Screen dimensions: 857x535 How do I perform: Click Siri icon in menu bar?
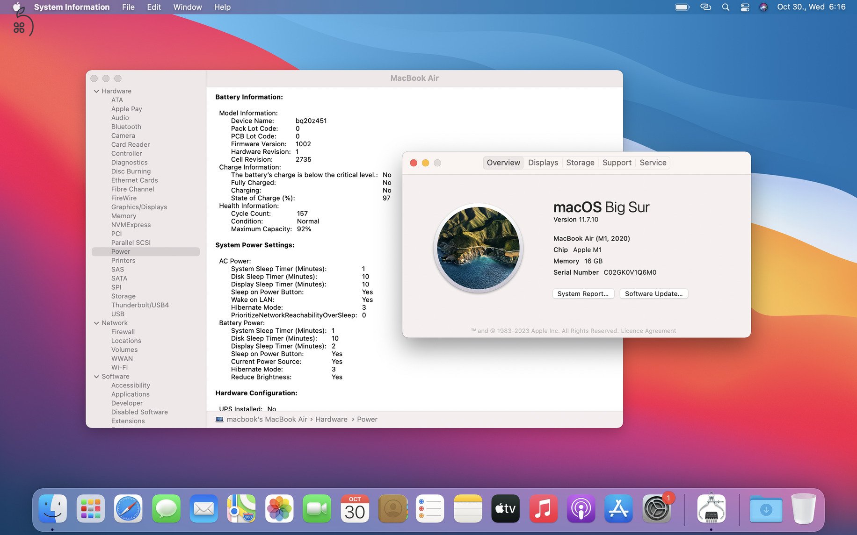click(x=763, y=7)
